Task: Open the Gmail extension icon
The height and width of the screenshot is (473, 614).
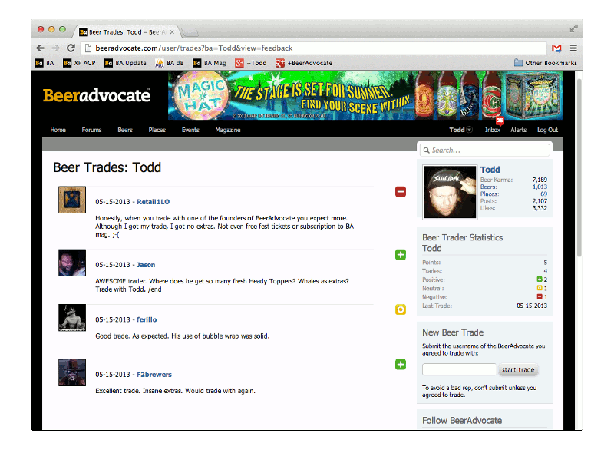Action: click(556, 48)
